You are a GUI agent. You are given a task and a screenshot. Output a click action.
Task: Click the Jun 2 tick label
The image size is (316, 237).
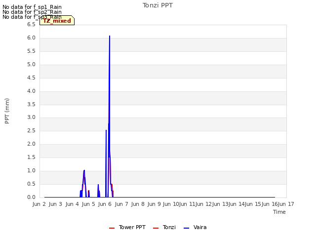pyautogui.click(x=39, y=204)
